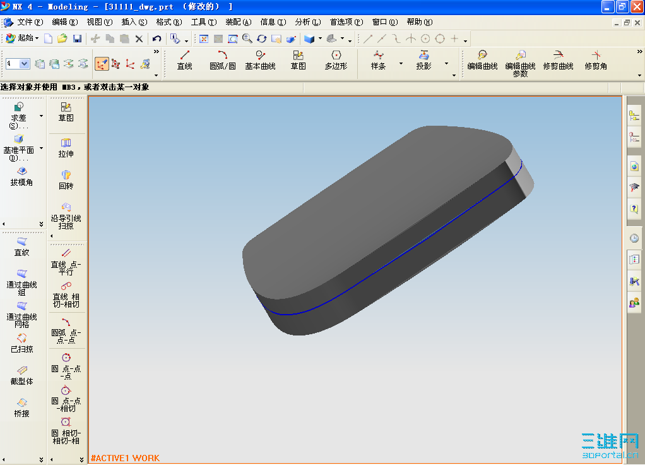This screenshot has height=465, width=645.
Task: Expand the 求差 dropdown arrow
Action: coord(41,116)
